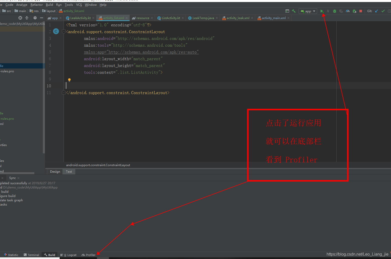
Task: Close the LeakActivity.kt tab
Action: point(93,18)
